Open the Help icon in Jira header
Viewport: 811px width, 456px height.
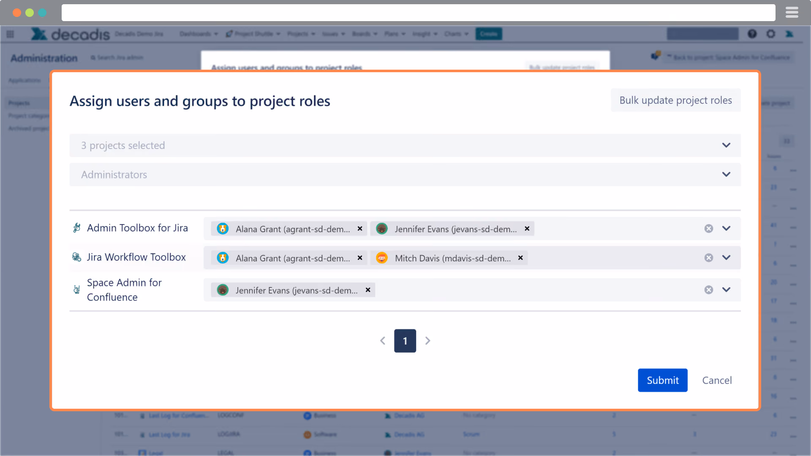coord(752,34)
